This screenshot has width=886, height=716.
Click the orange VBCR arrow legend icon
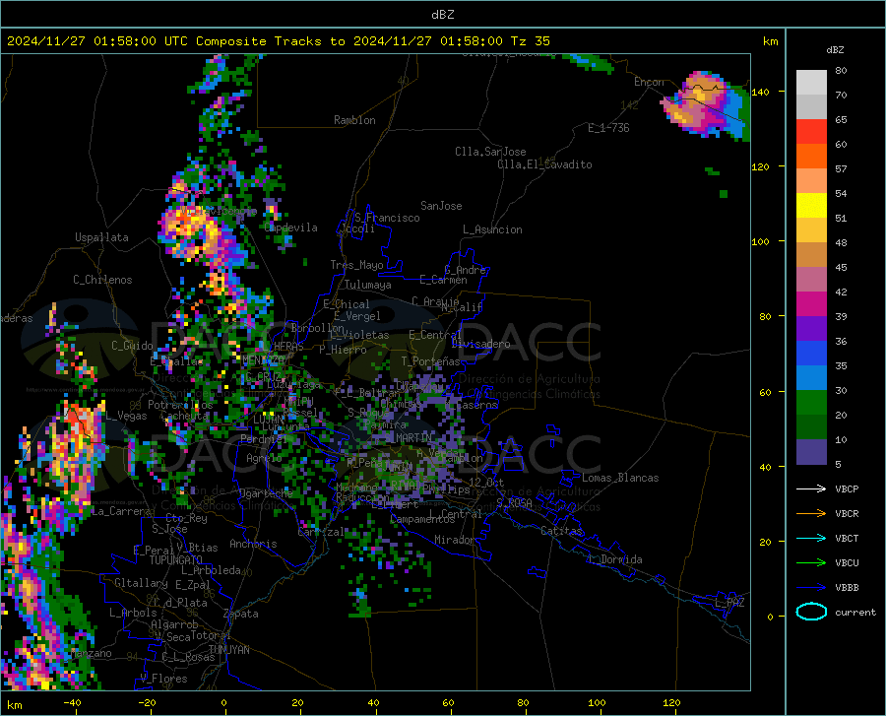811,513
